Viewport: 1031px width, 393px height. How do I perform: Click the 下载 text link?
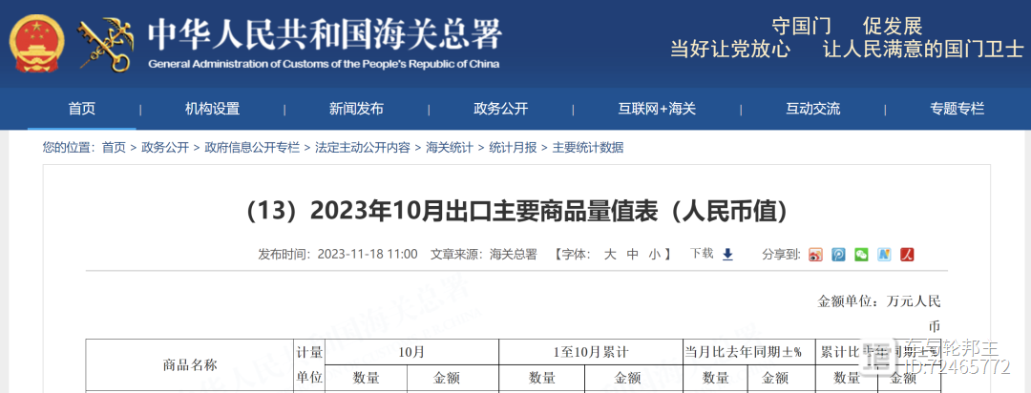701,254
